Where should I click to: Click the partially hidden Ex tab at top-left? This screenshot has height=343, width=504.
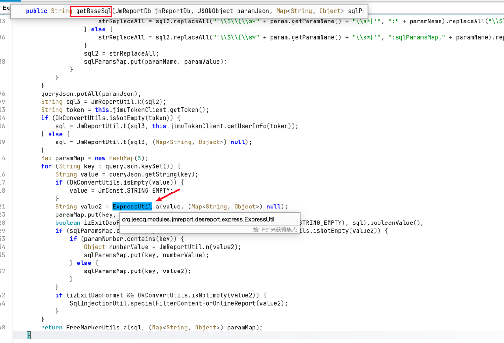(x=6, y=8)
